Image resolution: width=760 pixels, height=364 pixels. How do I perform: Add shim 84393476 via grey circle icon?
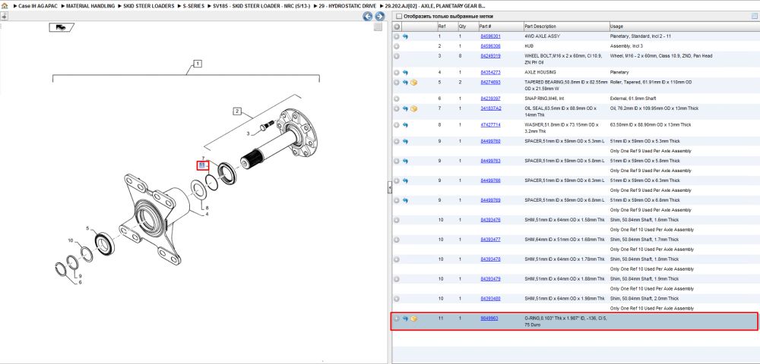click(397, 220)
